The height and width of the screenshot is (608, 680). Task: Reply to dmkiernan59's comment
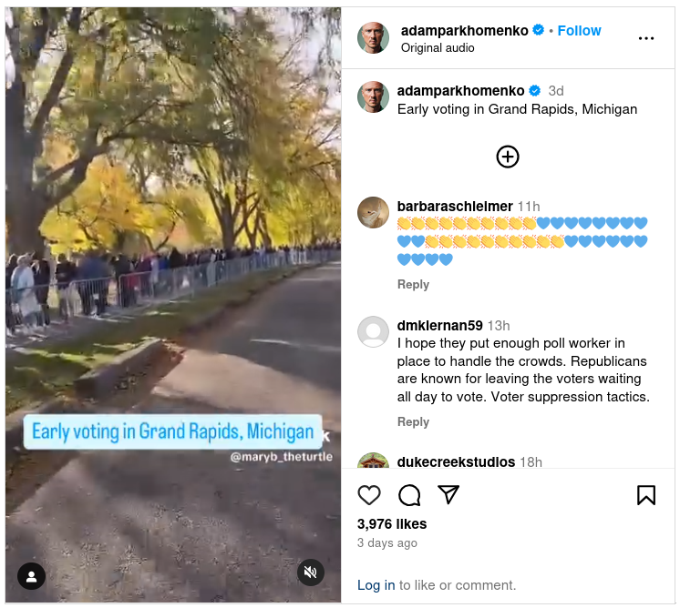(413, 421)
